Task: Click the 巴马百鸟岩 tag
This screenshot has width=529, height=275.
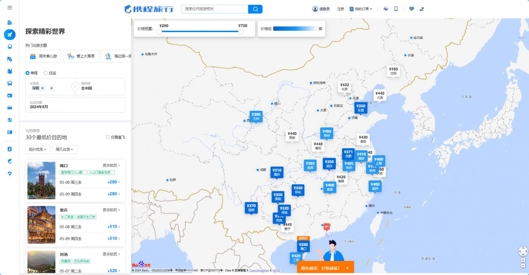Action: (x=82, y=261)
